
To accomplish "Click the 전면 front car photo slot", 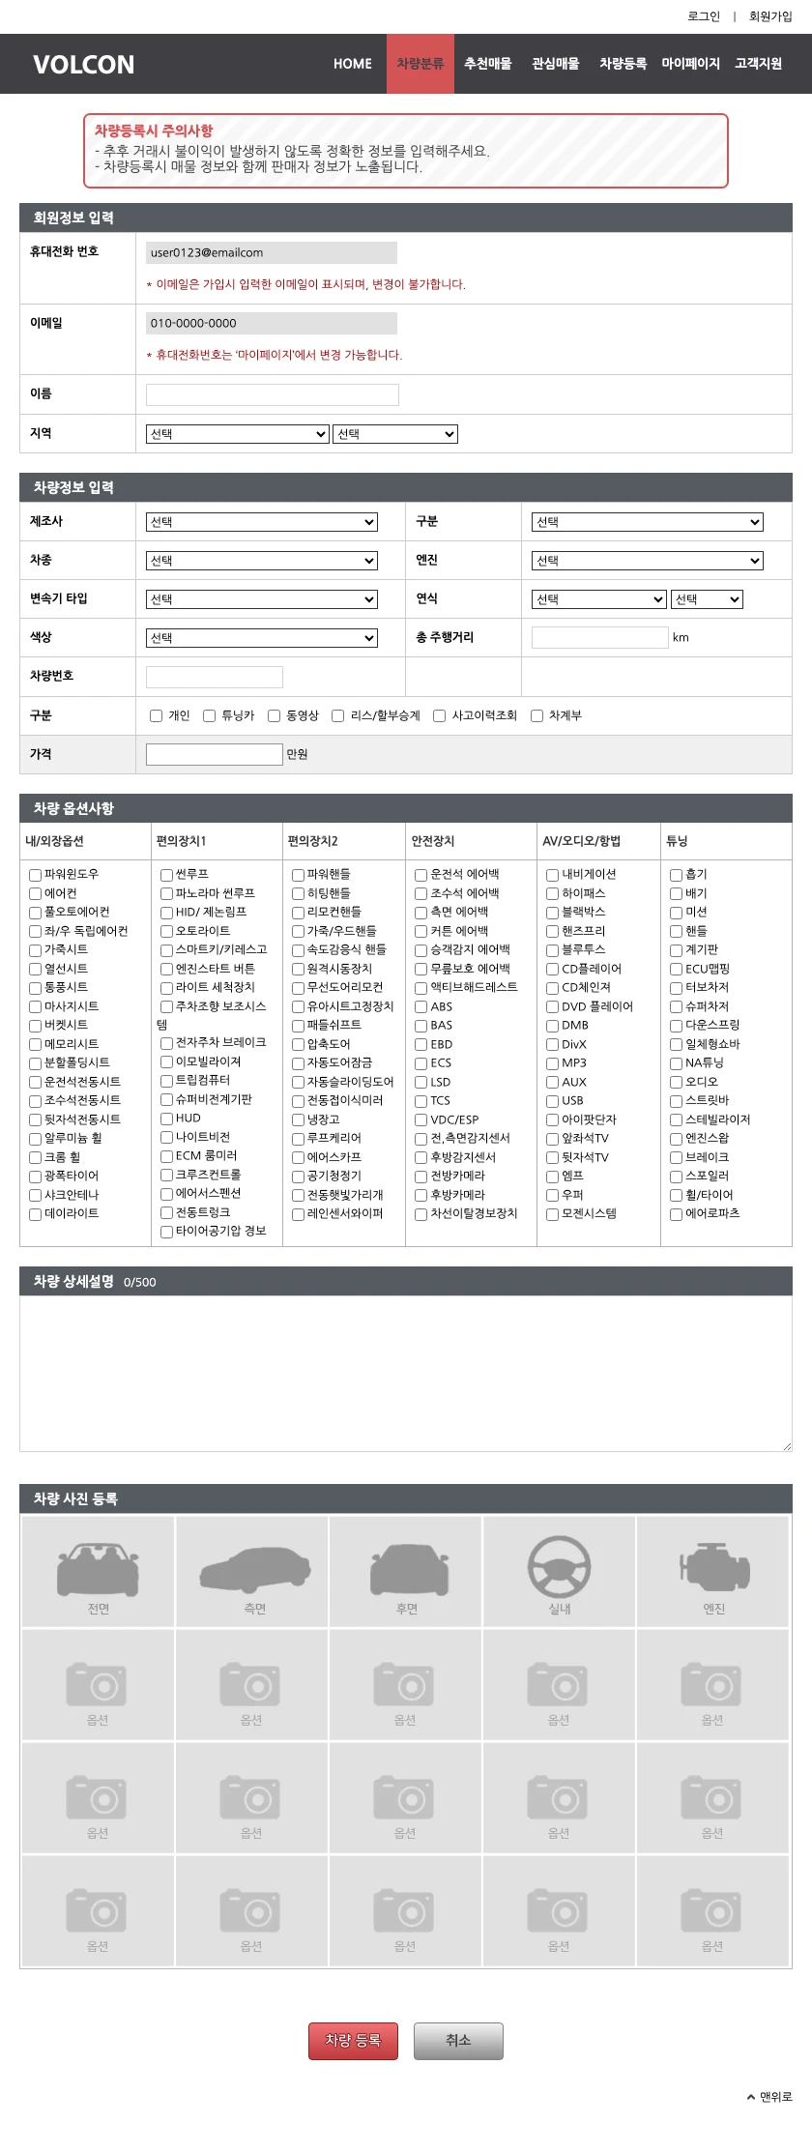I will 98,1571.
